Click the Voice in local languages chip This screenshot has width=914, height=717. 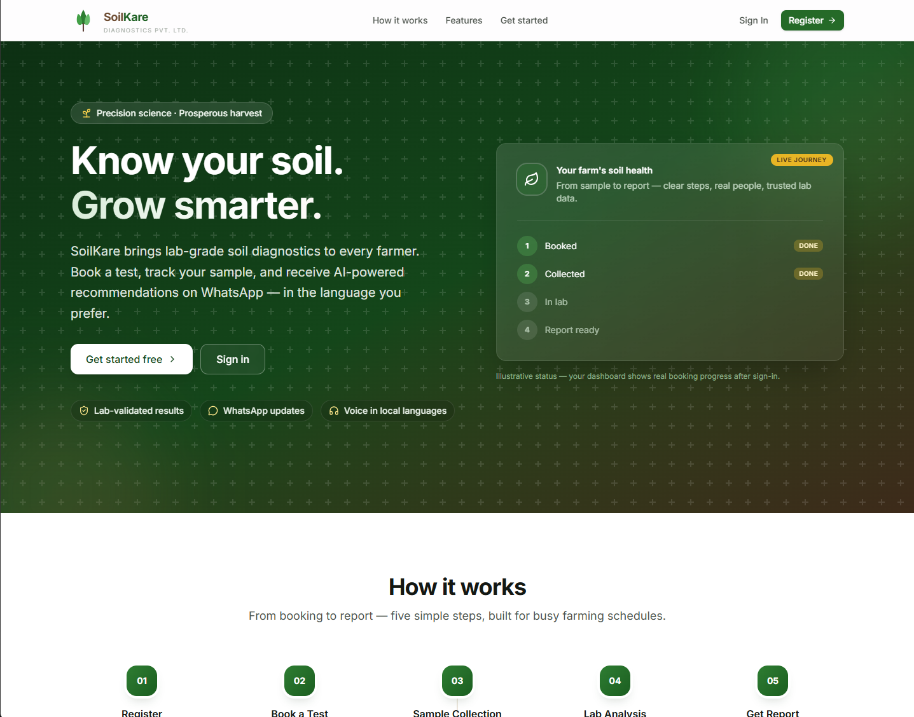point(387,411)
